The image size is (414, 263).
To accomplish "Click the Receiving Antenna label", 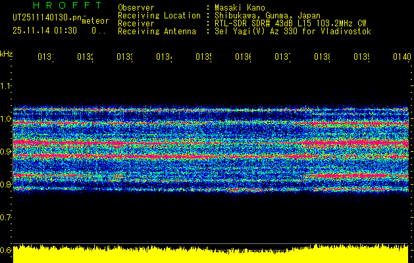I will click(157, 32).
